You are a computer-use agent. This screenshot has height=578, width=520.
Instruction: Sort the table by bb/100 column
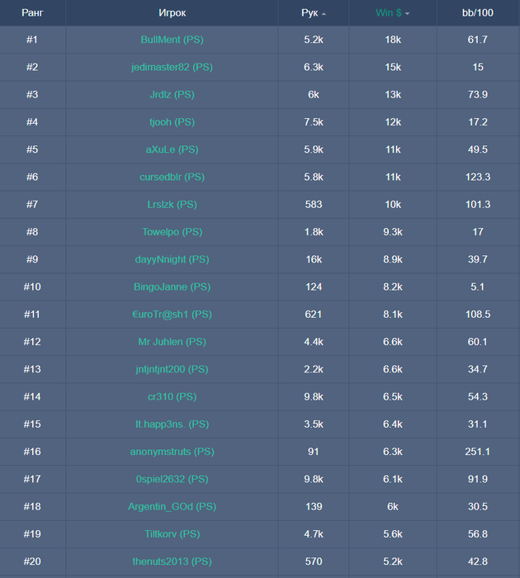click(x=477, y=13)
